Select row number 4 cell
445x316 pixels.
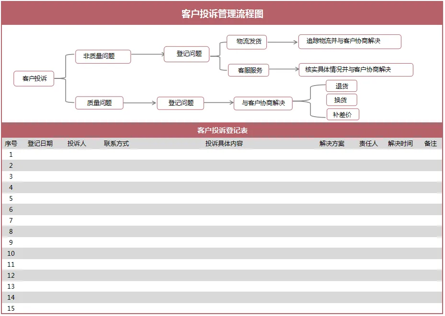[x=11, y=187]
